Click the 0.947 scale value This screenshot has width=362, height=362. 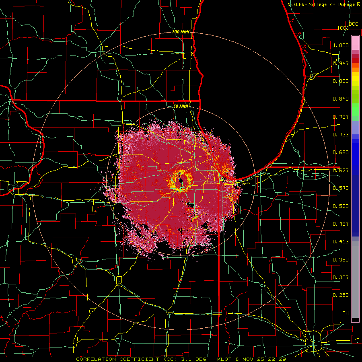coord(341,63)
